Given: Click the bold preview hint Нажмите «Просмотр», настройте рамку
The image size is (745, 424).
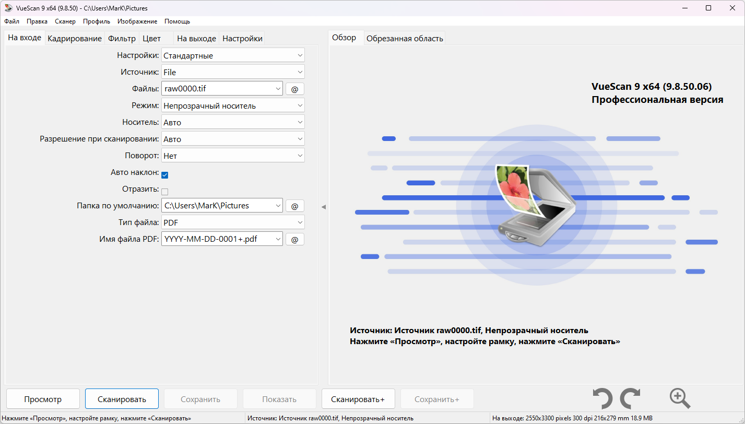Looking at the screenshot, I should [485, 341].
